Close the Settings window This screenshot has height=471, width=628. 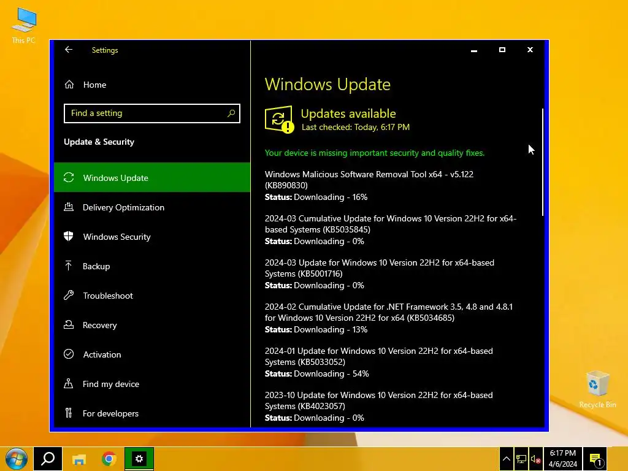(530, 50)
